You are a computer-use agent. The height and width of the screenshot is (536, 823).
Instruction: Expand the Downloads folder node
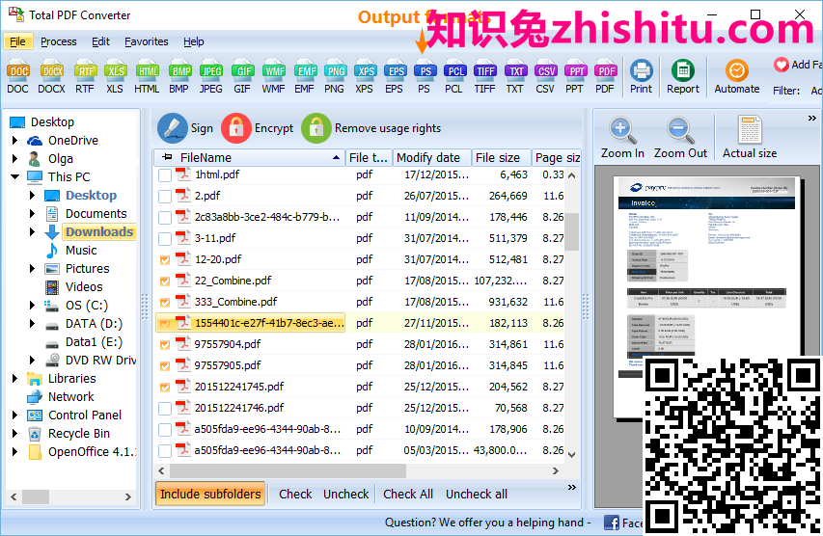pyautogui.click(x=32, y=231)
